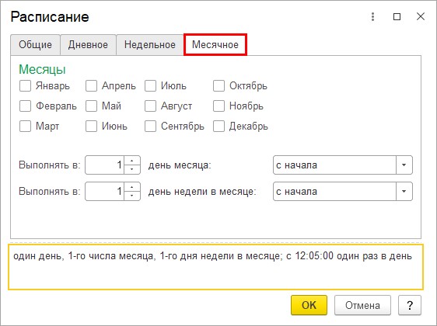The height and width of the screenshot is (326, 437).
Task: Increase the день месяца value with the up arrow
Action: point(132,161)
